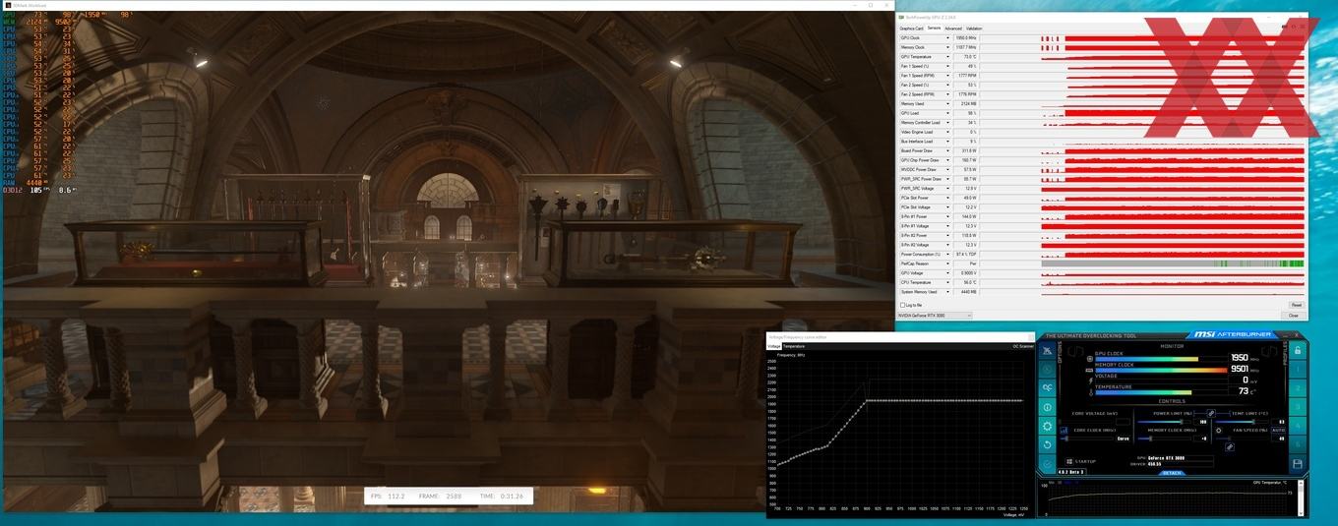Switch to the Graphics Card tab in GPU-Z

click(x=911, y=28)
